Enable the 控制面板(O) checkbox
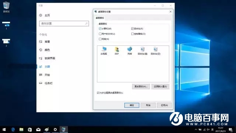This screenshot has width=236, height=133. point(132,34)
